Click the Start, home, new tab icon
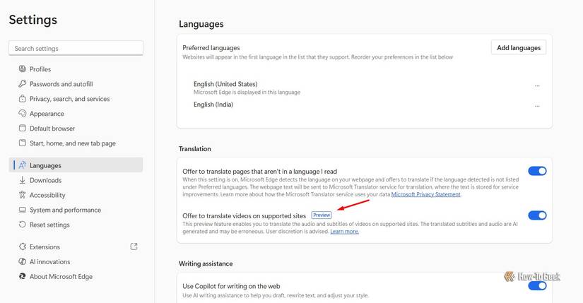This screenshot has width=583, height=303. (x=23, y=143)
